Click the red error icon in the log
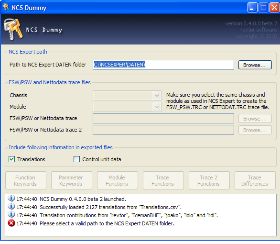 coord(11,223)
